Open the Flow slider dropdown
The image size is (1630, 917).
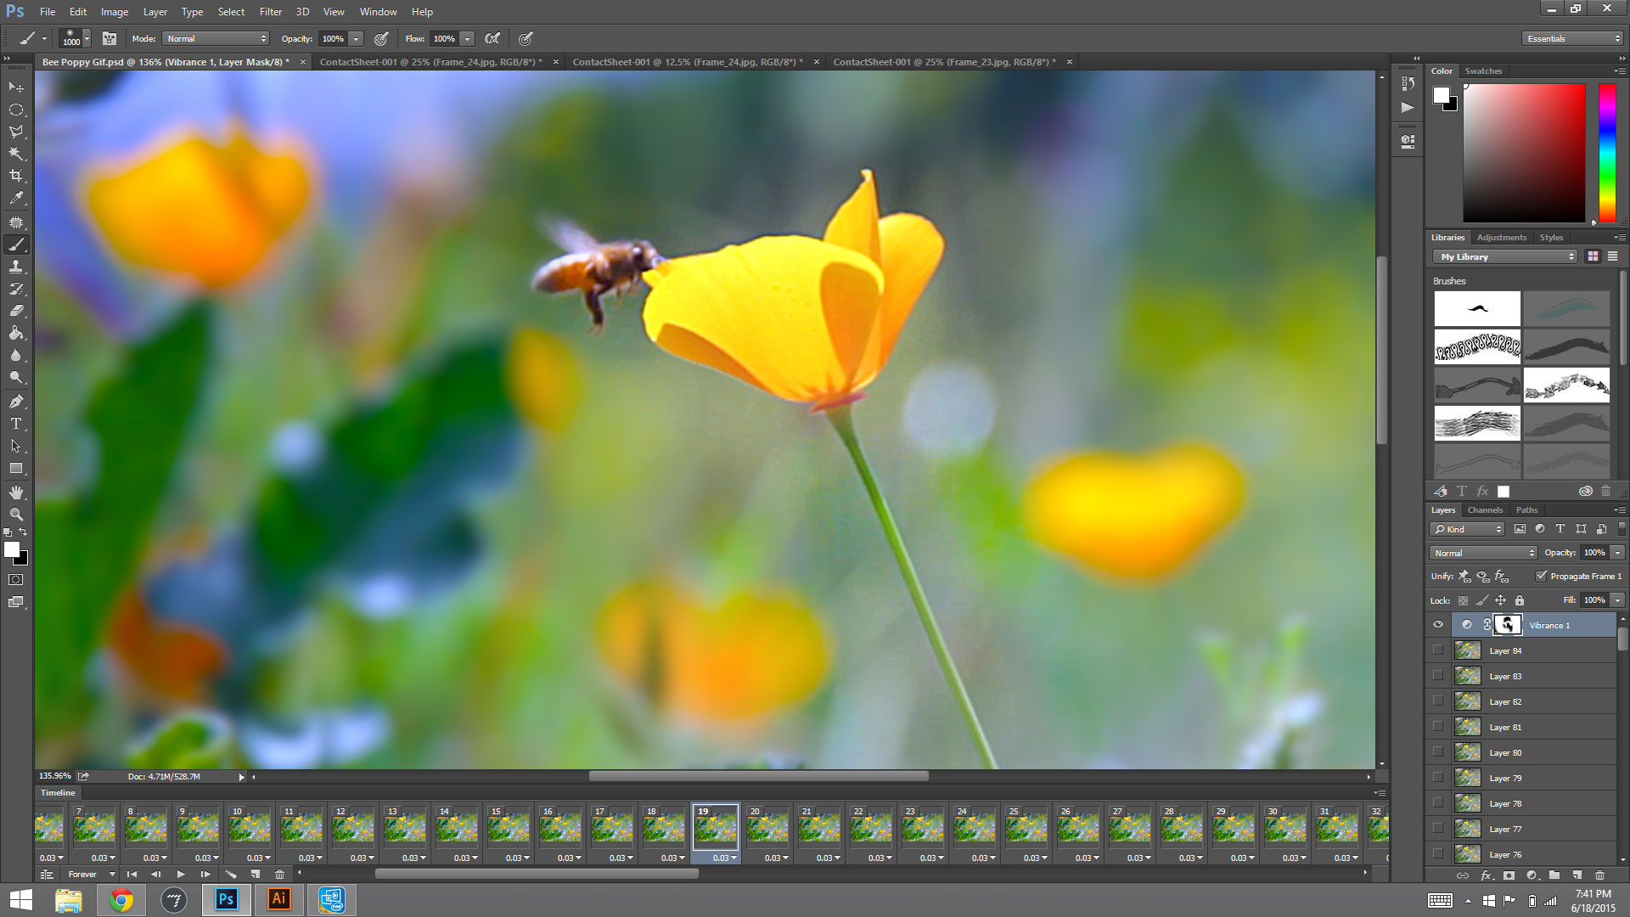coord(467,38)
